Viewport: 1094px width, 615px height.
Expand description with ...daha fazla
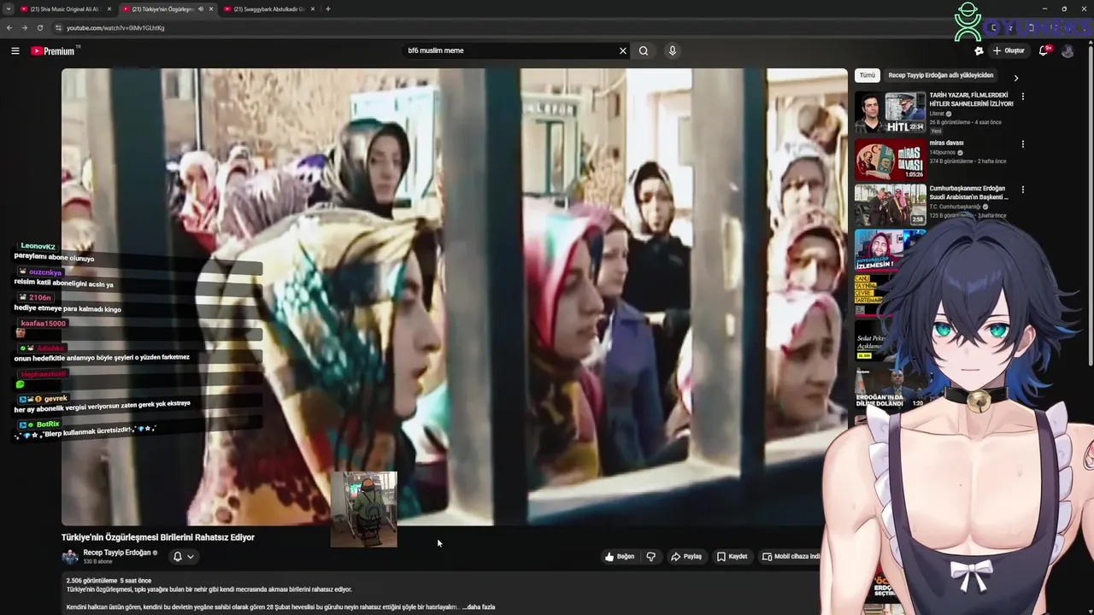pyautogui.click(x=479, y=607)
